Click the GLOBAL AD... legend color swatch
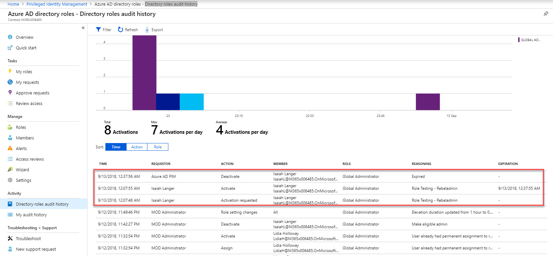Screen dimensions: 553x256 (519, 40)
